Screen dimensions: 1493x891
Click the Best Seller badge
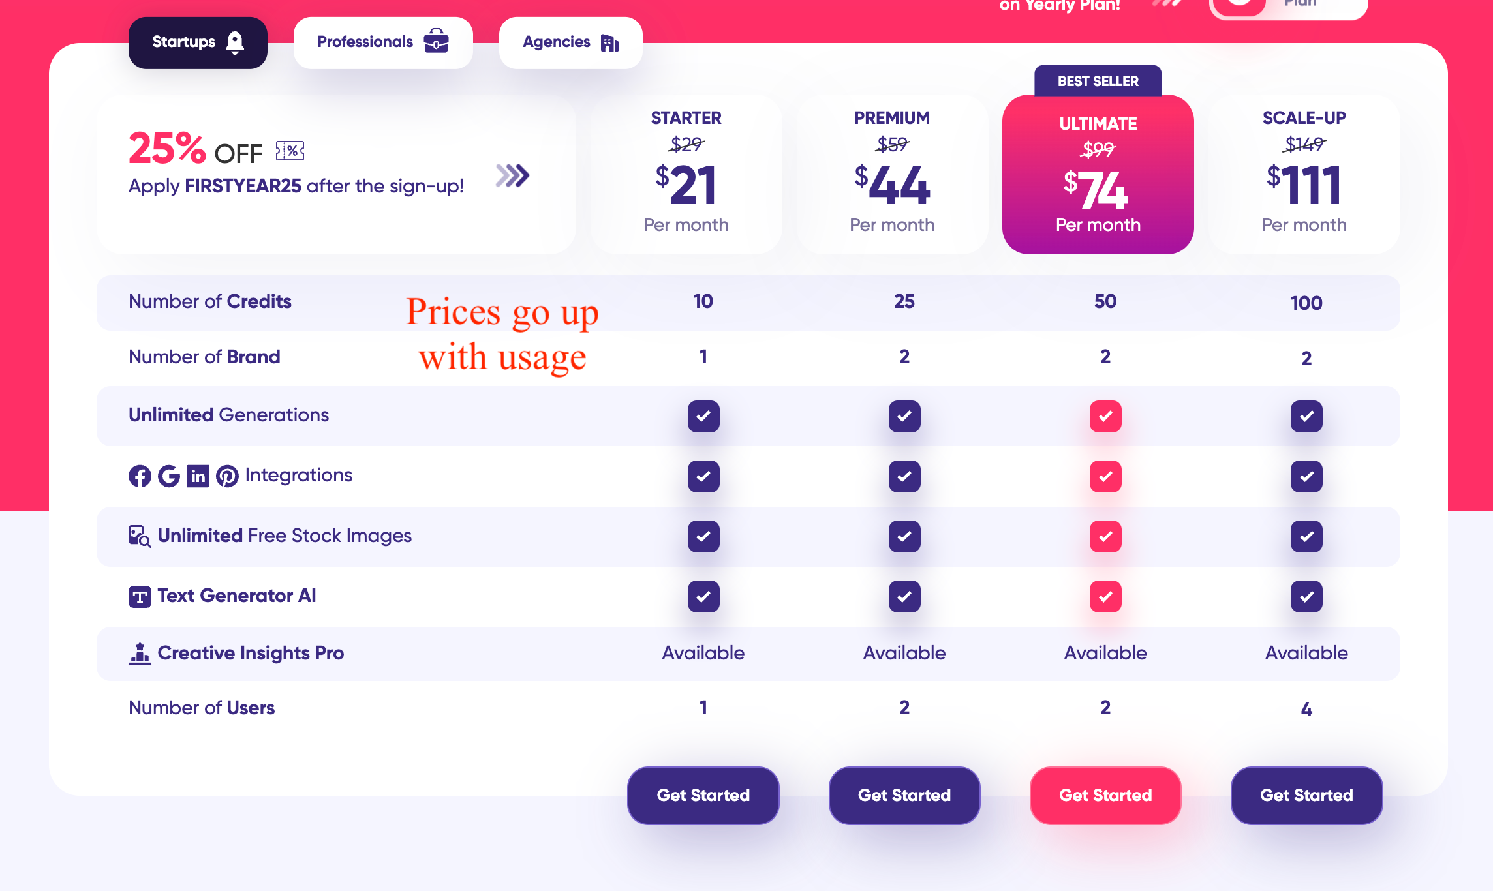(1098, 81)
